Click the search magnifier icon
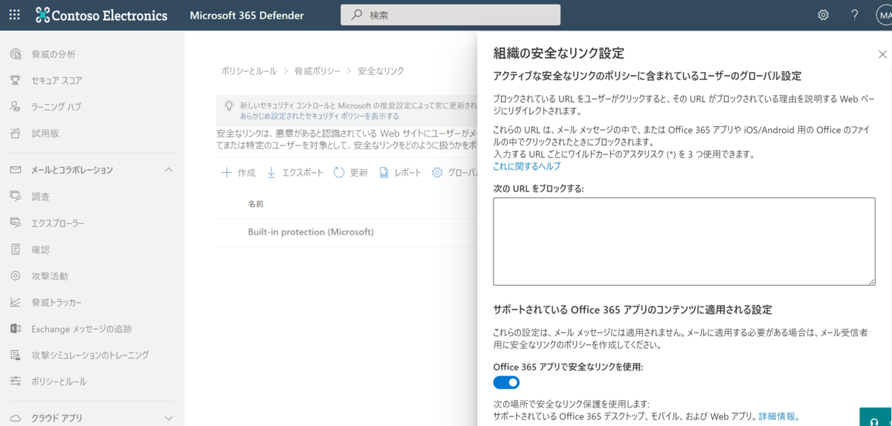Image resolution: width=892 pixels, height=426 pixels. [356, 15]
